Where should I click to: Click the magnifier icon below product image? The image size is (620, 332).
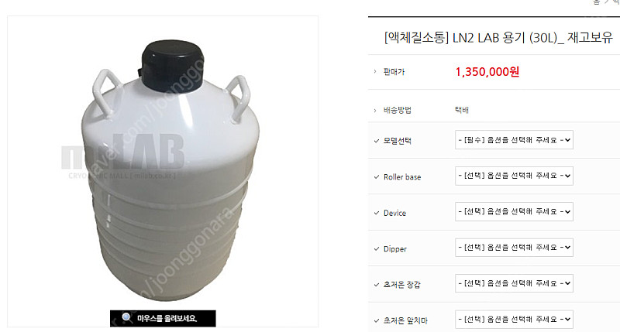click(x=126, y=317)
